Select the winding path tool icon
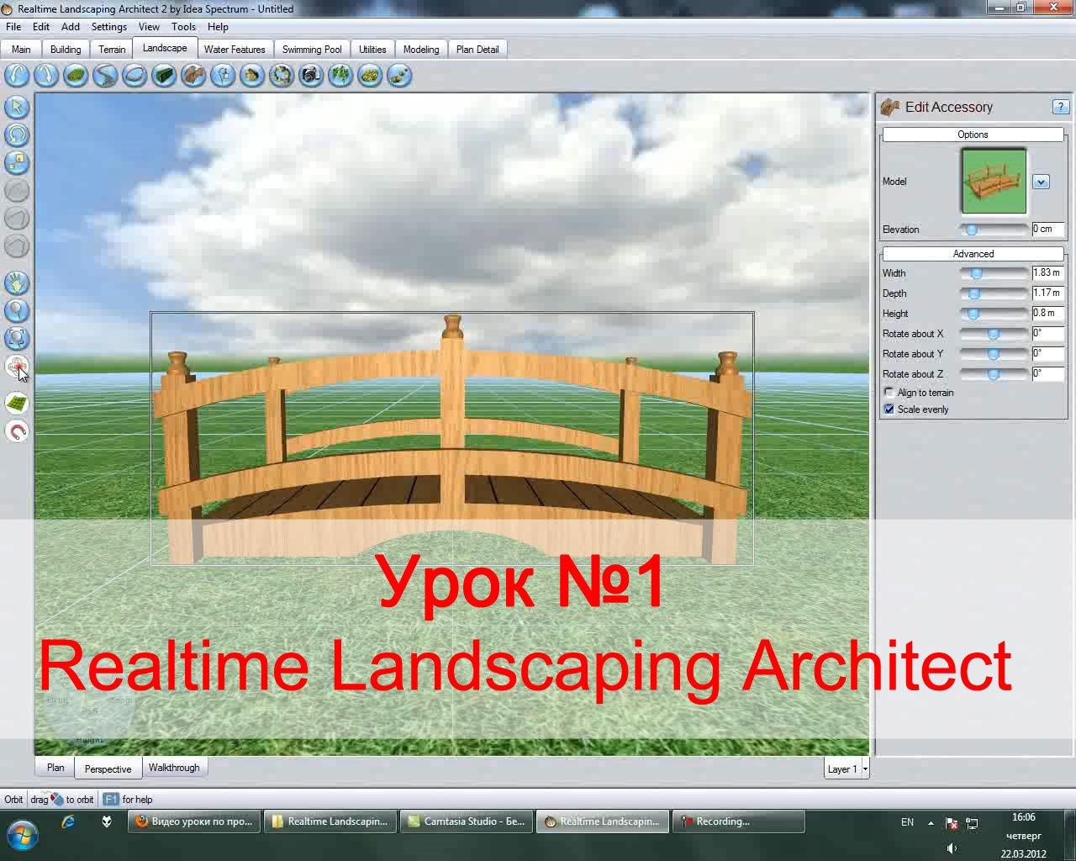Screen dimensions: 1076x861 tap(105, 76)
